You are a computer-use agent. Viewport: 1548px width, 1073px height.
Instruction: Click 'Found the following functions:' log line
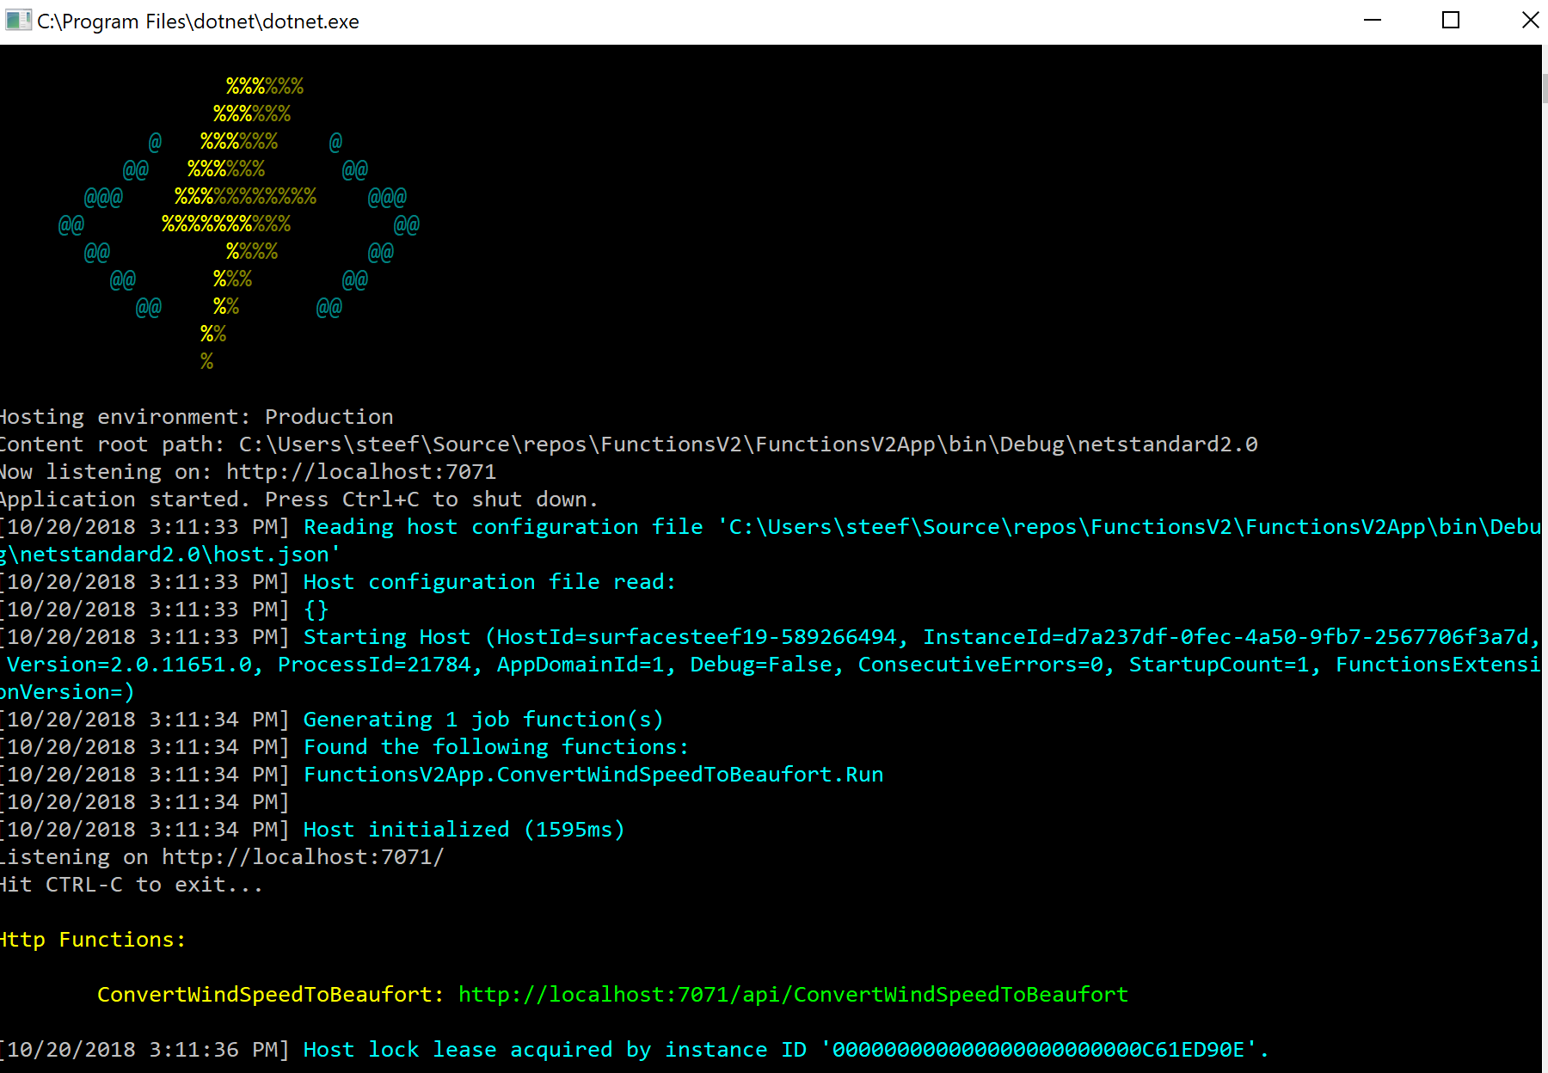click(x=495, y=747)
